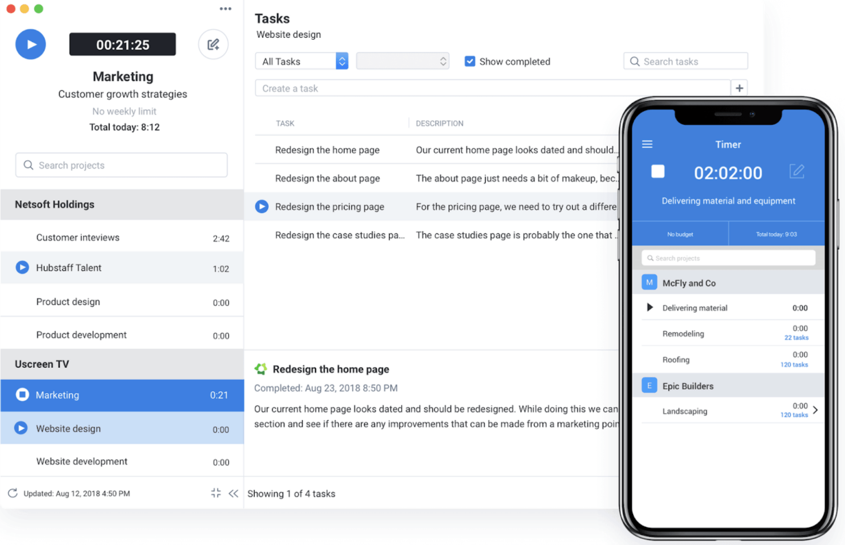Click the macOS green zoom button
Image resolution: width=845 pixels, height=545 pixels.
coord(39,9)
